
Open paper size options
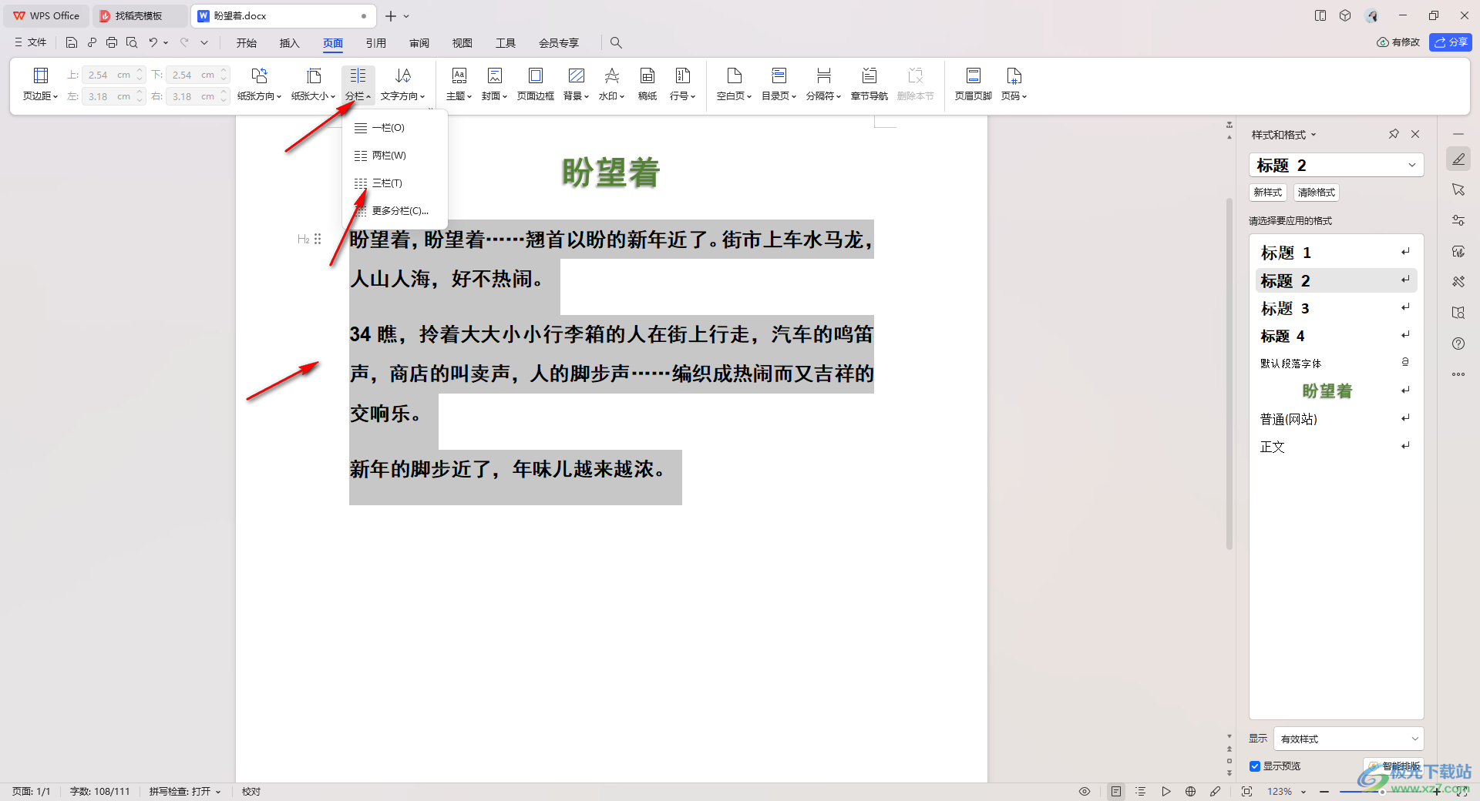click(313, 84)
